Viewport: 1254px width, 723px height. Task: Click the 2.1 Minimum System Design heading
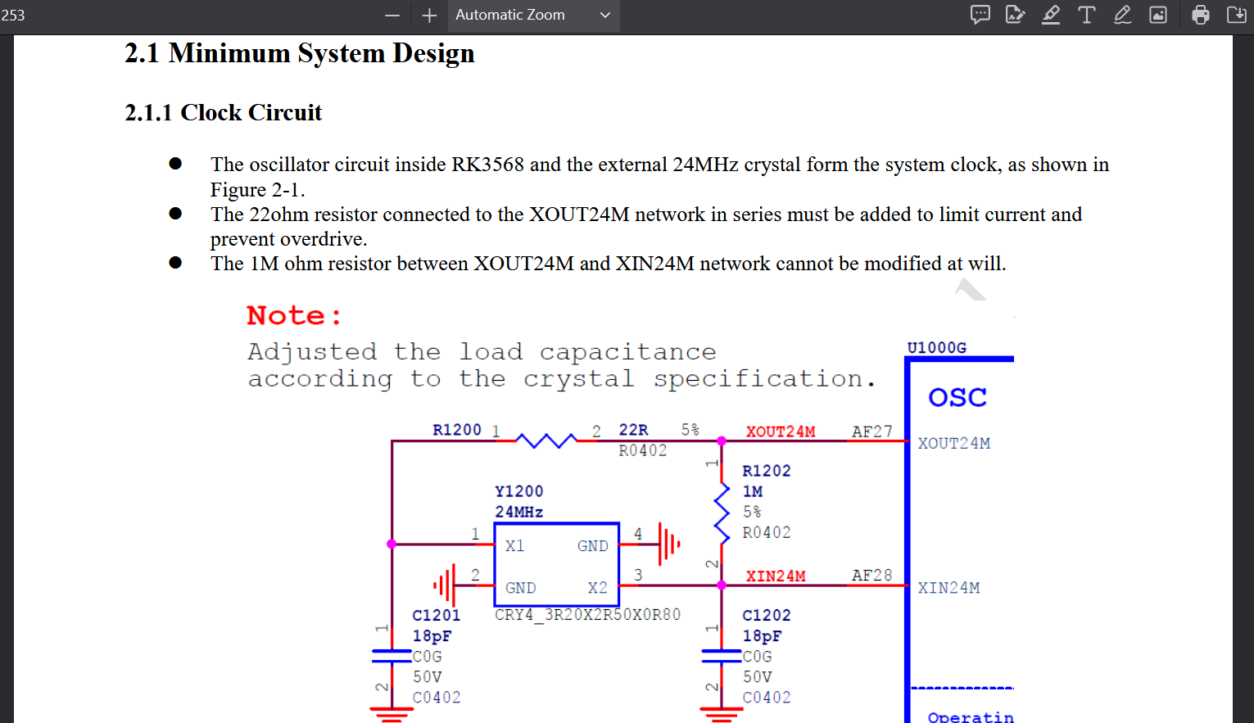coord(299,53)
